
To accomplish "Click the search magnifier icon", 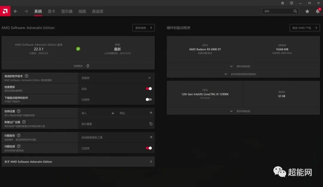I will click(295, 11).
